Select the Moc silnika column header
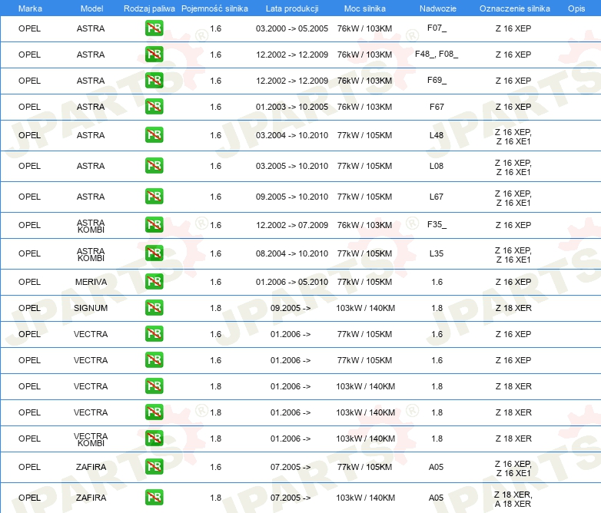This screenshot has height=513, width=601. 365,8
